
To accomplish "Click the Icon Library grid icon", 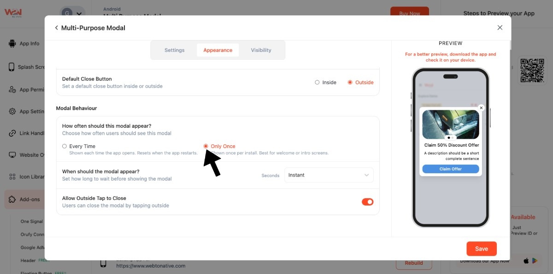I will click(12, 177).
